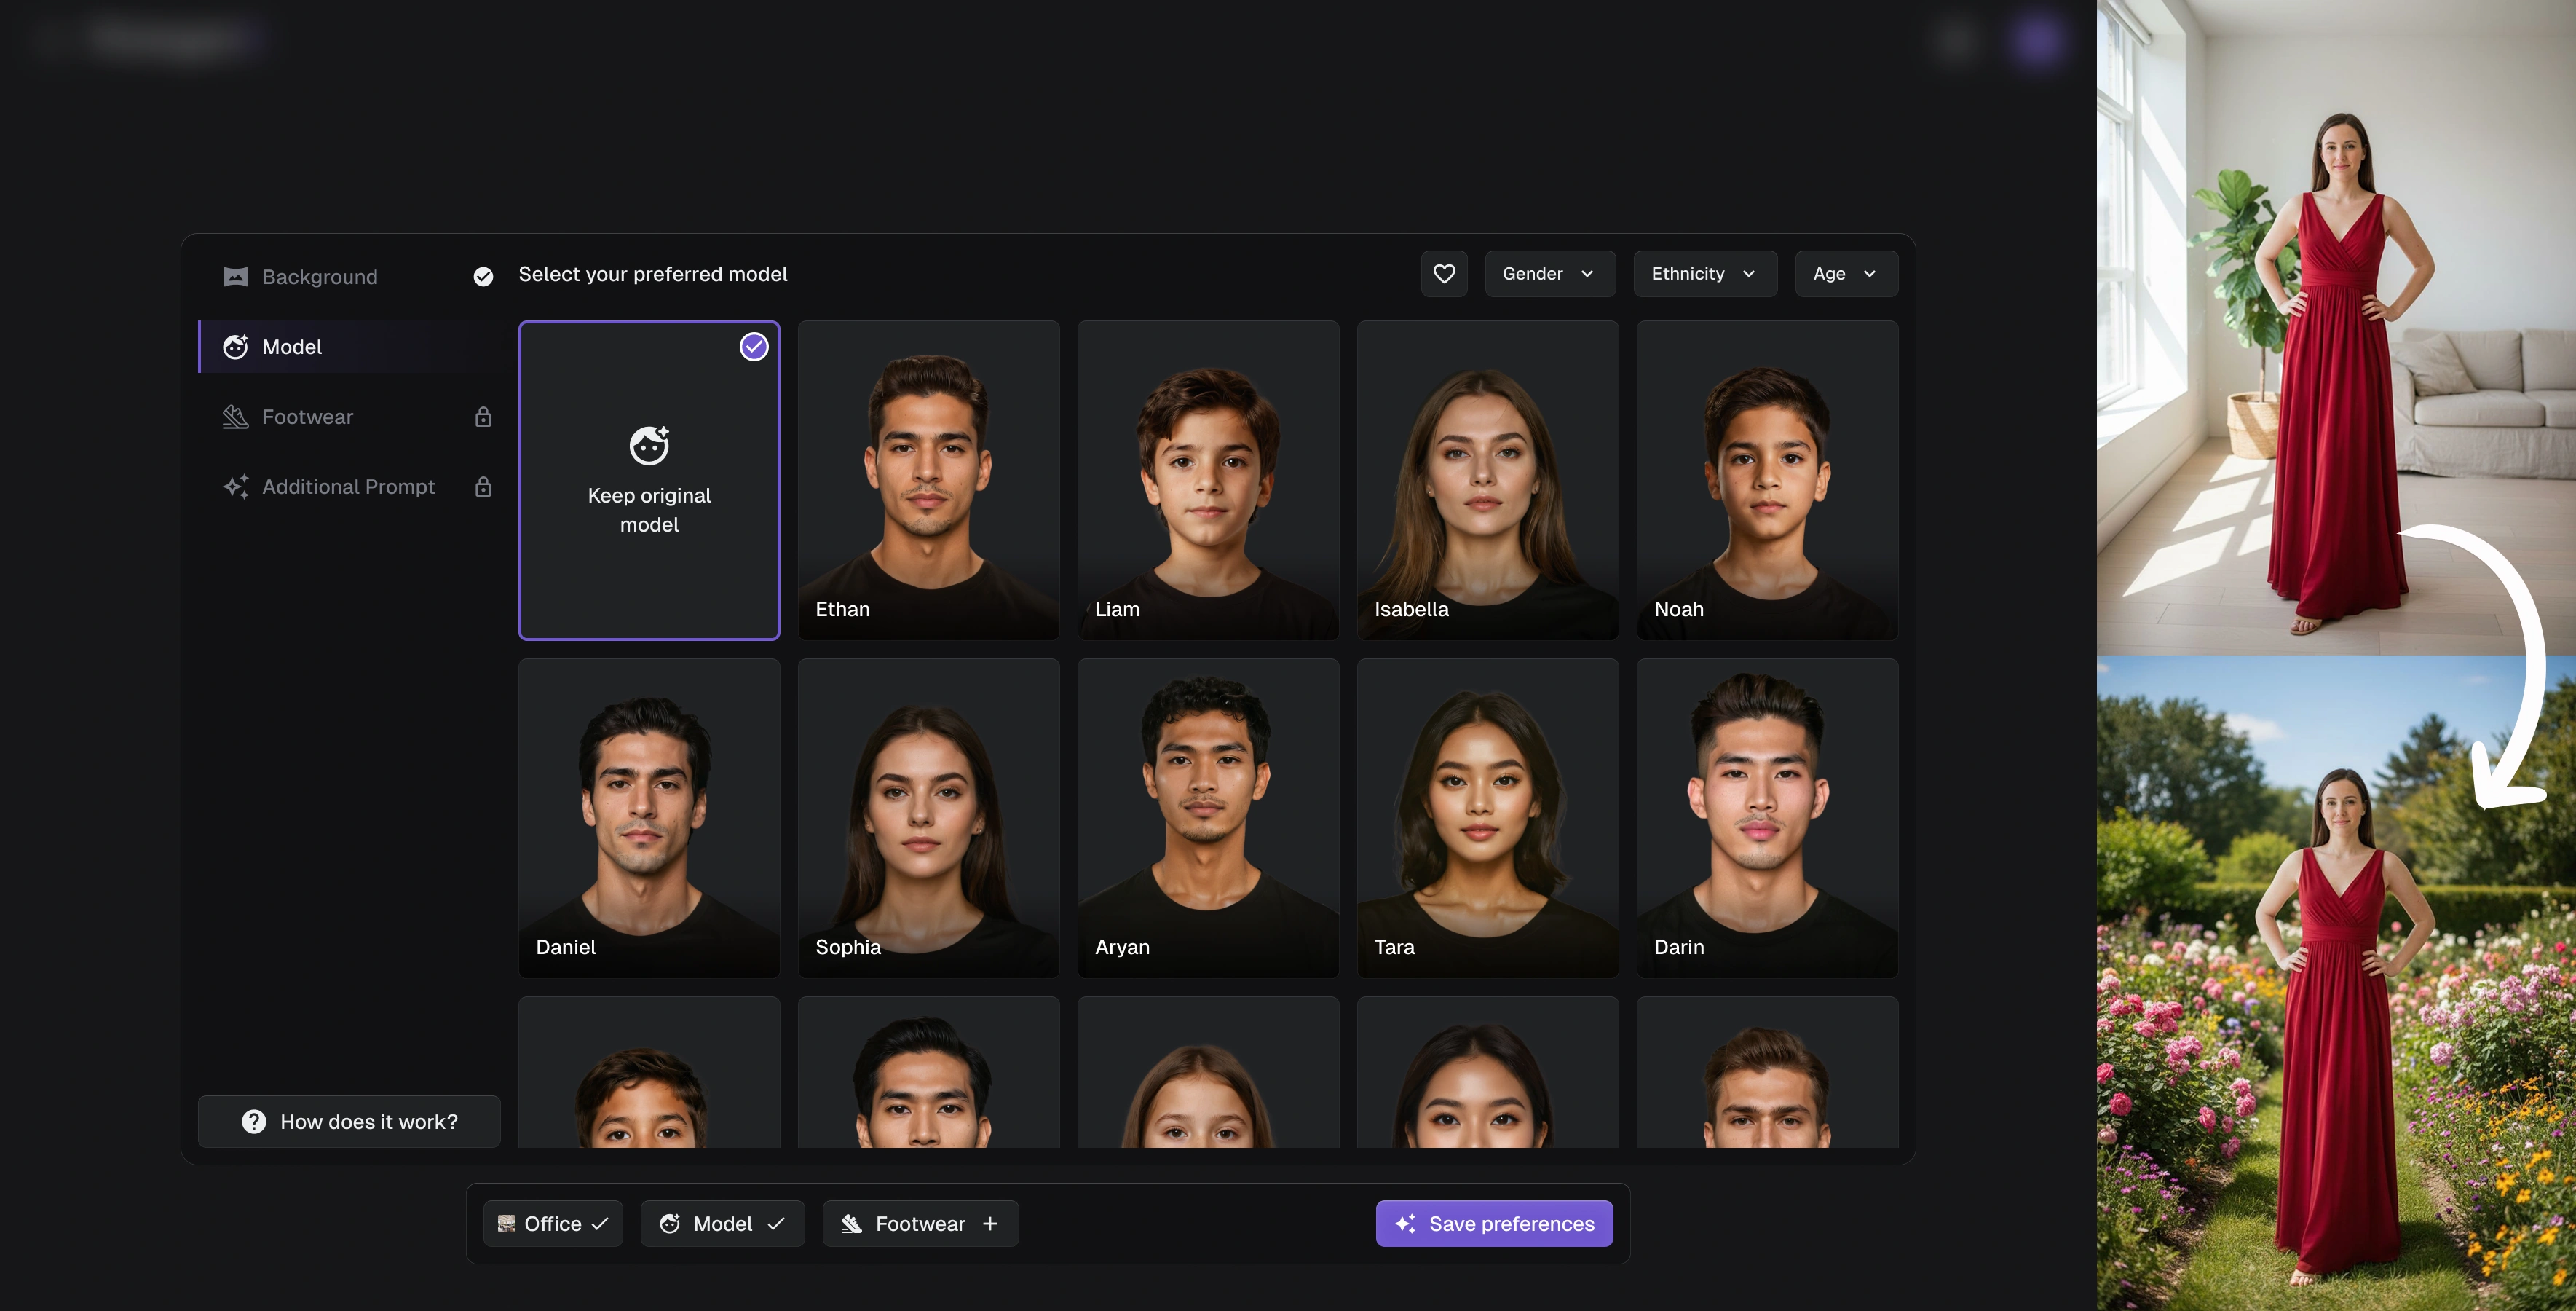Open the Age filter dropdown
This screenshot has width=2576, height=1311.
pyautogui.click(x=1845, y=273)
